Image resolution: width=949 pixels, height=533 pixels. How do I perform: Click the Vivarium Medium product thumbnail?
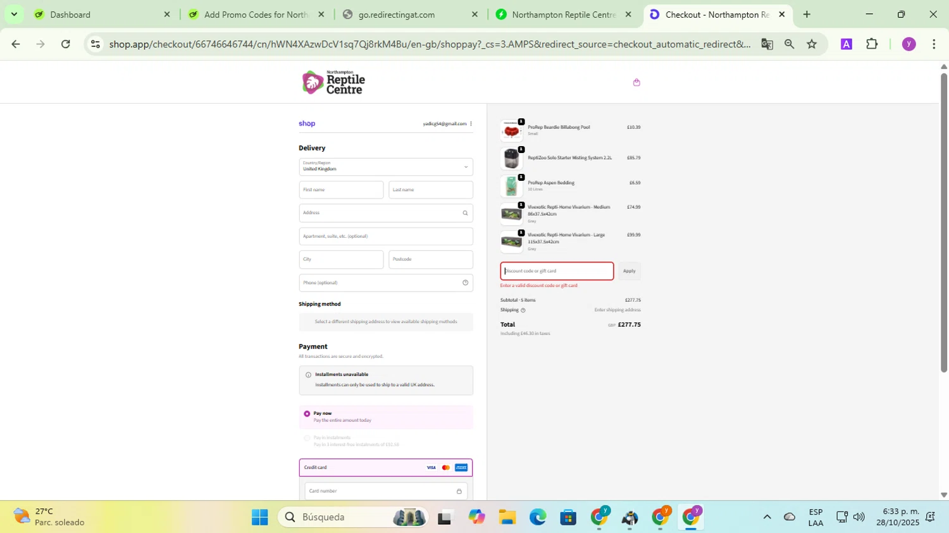point(511,214)
